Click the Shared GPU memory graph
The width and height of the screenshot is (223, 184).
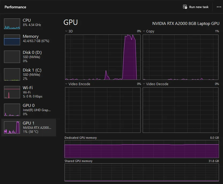(141, 172)
